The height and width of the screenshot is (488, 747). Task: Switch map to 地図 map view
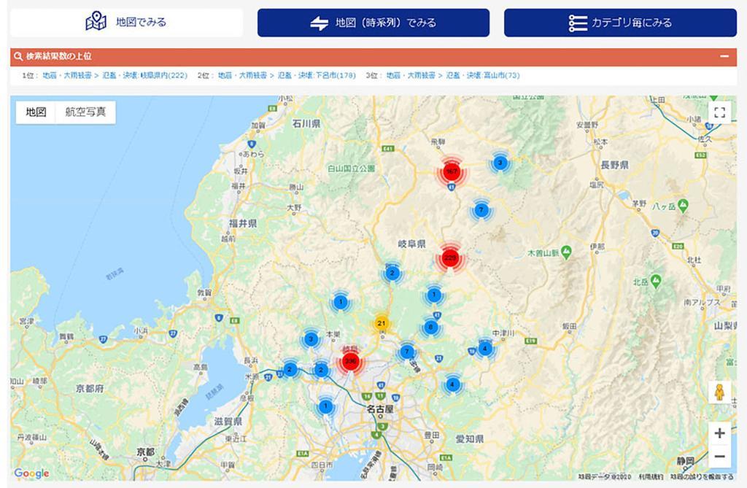pyautogui.click(x=36, y=112)
